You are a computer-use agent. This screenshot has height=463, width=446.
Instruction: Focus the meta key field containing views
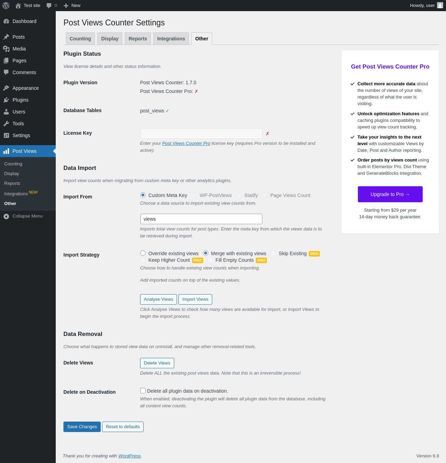click(x=201, y=219)
